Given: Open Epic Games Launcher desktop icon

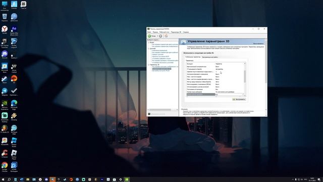Looking at the screenshot, I should 5,43.
